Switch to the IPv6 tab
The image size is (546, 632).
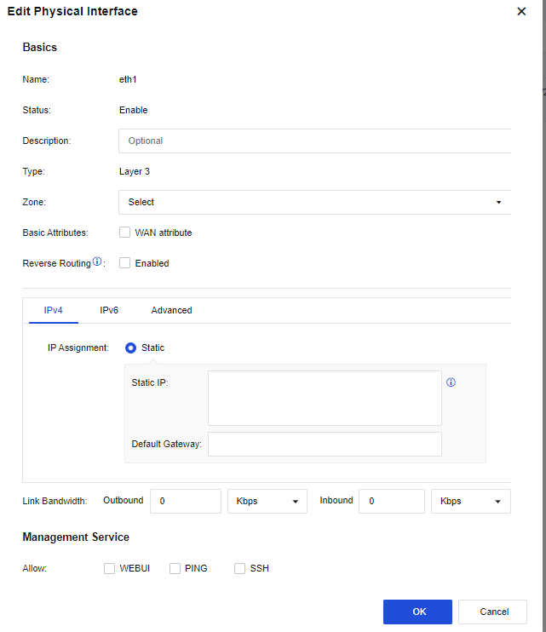tap(109, 310)
